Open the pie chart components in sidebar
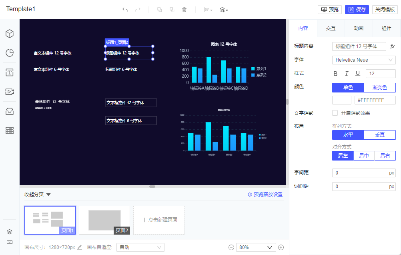 [10, 53]
